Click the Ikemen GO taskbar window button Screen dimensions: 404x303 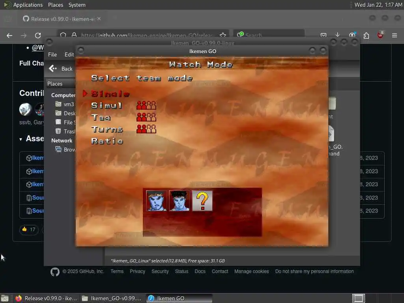click(x=180, y=298)
